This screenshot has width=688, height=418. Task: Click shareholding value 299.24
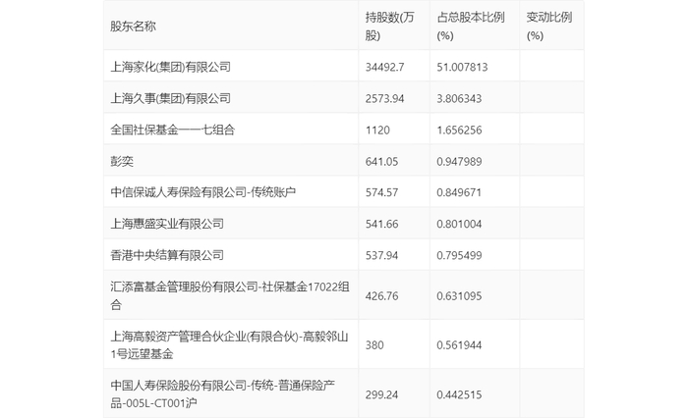click(x=381, y=394)
